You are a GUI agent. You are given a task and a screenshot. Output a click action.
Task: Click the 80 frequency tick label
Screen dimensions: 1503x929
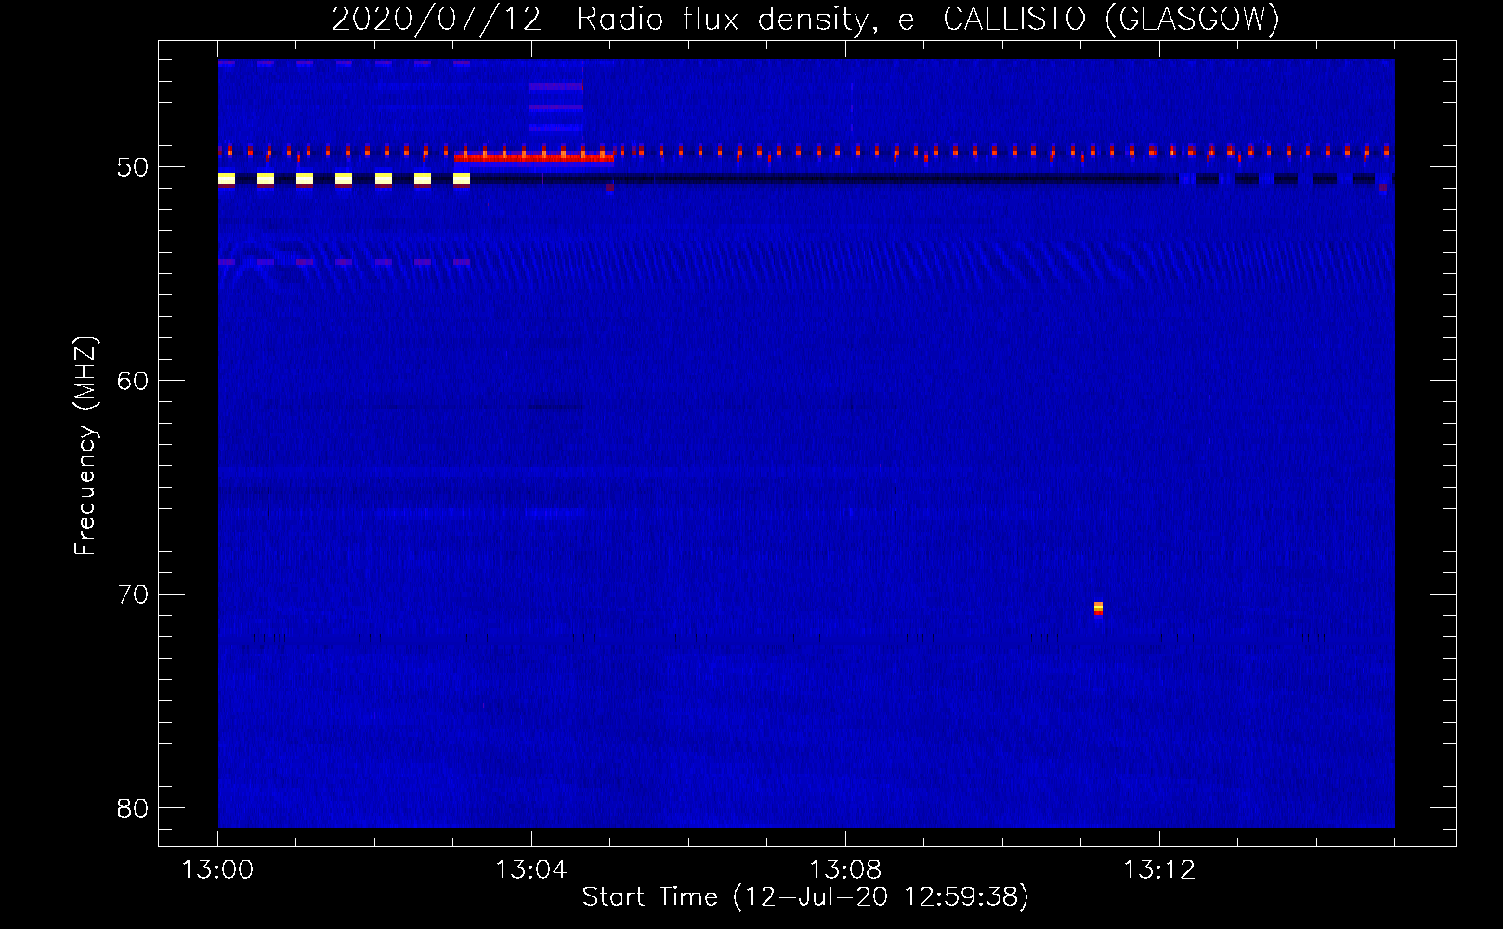click(133, 808)
